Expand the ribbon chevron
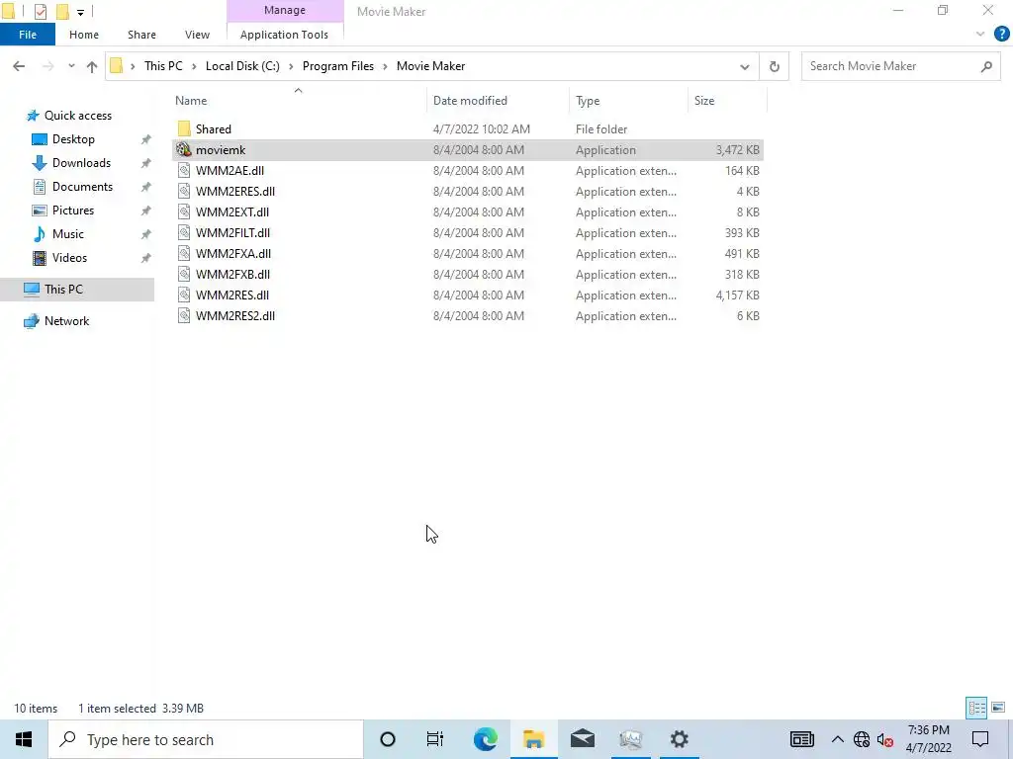 tap(980, 35)
